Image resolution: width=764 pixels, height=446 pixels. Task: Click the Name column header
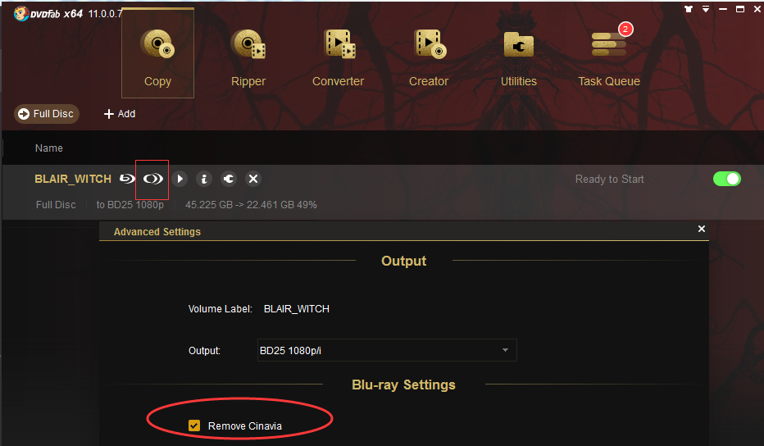(48, 148)
